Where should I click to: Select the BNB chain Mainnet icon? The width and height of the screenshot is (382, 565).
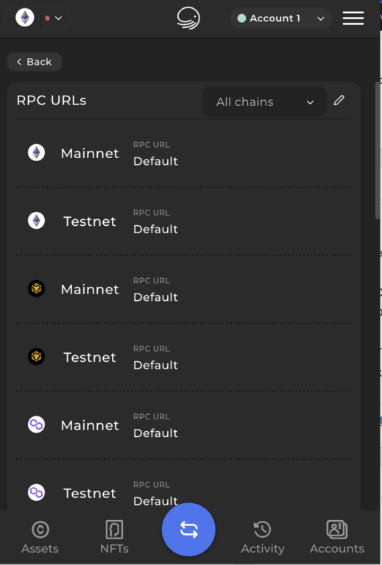(36, 288)
